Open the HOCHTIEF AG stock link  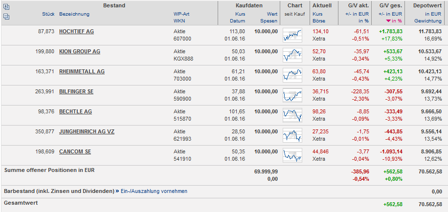[x=76, y=31]
